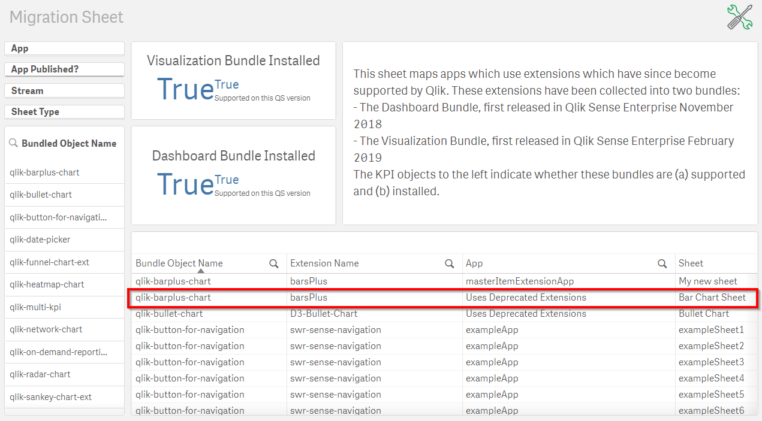Open the Stream filter list
762x421 pixels.
[x=64, y=91]
